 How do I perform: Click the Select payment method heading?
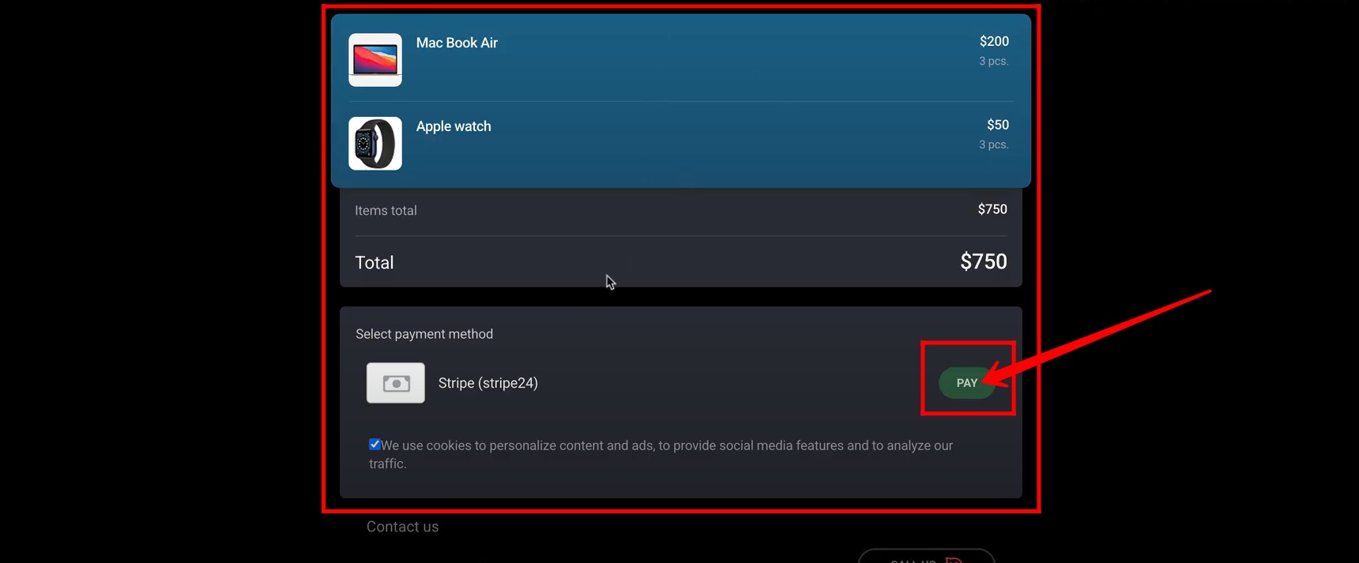click(424, 335)
